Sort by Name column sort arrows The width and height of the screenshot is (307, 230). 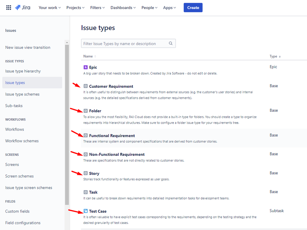[95, 56]
